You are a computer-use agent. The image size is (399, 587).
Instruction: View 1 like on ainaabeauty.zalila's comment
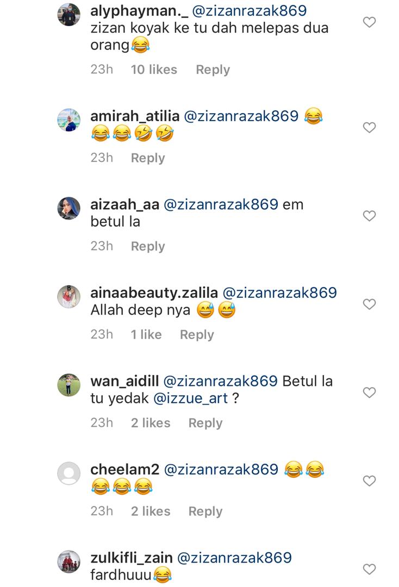(x=146, y=335)
